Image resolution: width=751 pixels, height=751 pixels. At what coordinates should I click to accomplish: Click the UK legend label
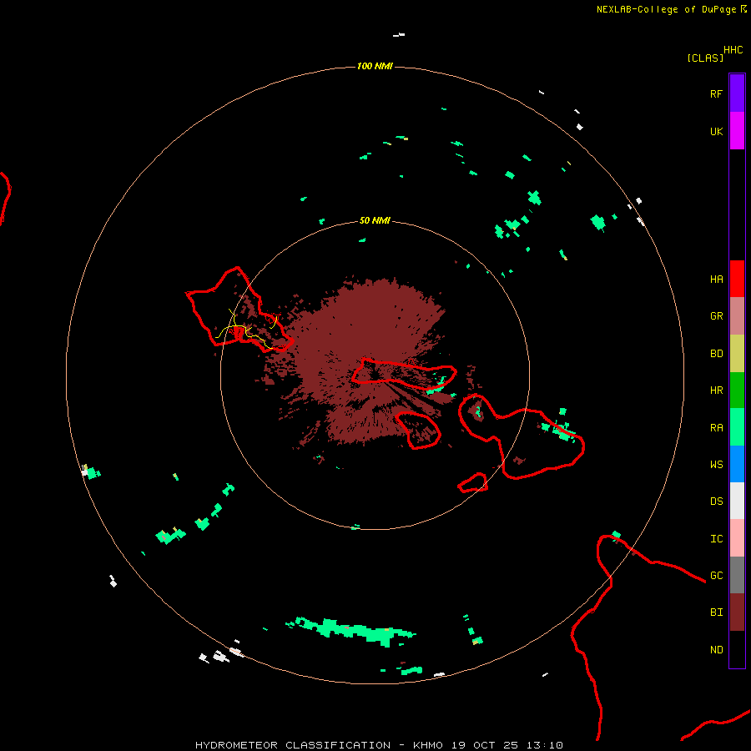pos(716,131)
